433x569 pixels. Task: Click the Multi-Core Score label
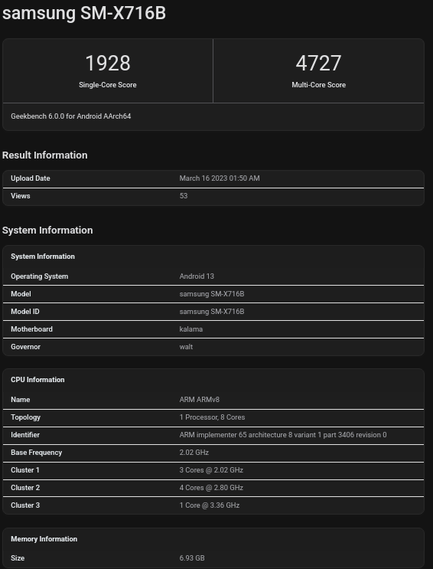tap(319, 85)
